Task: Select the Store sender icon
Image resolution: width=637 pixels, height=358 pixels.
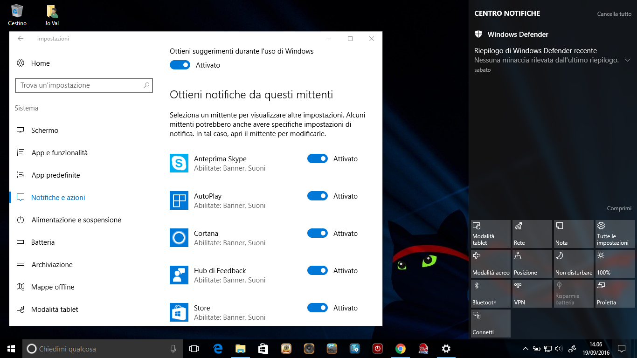Action: click(179, 312)
